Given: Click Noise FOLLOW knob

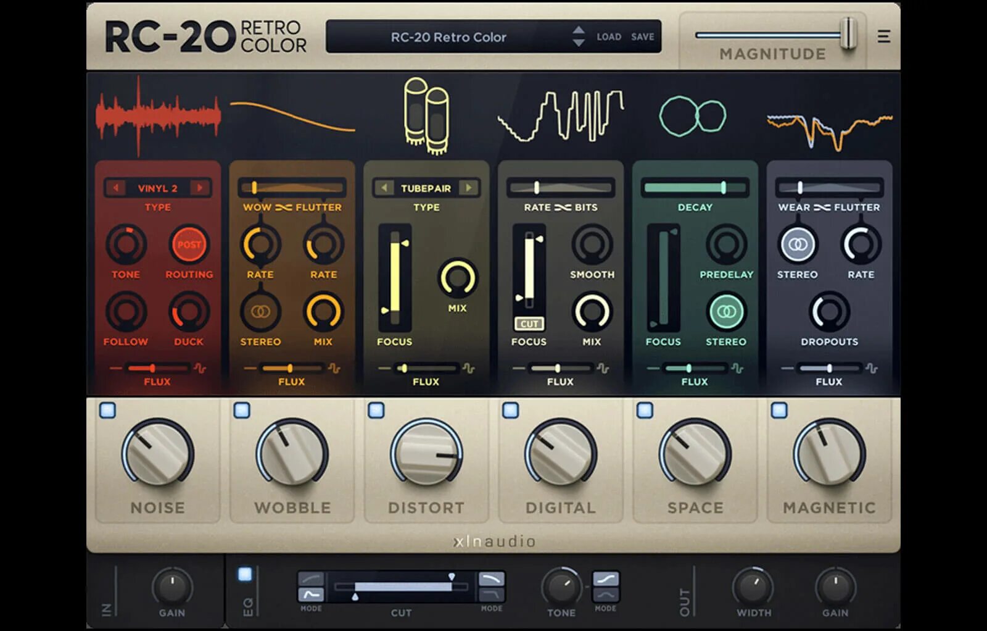Looking at the screenshot, I should pos(126,312).
